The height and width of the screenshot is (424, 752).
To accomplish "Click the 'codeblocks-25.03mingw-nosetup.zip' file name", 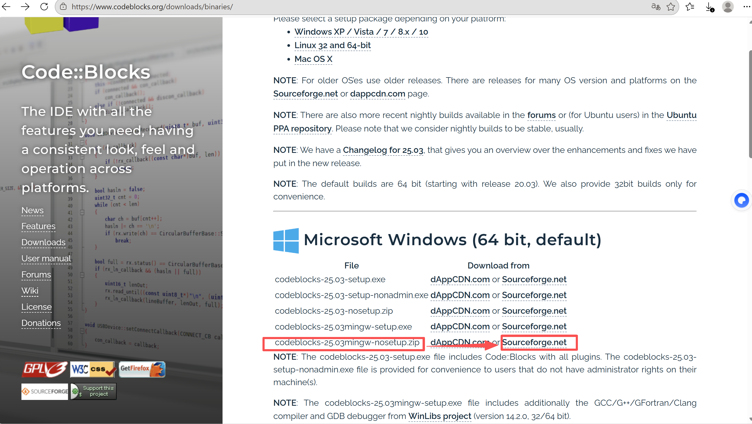I will [x=347, y=342].
